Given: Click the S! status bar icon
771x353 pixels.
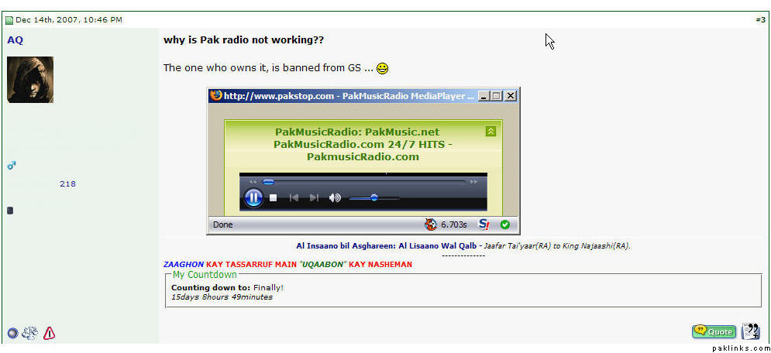Looking at the screenshot, I should (484, 224).
